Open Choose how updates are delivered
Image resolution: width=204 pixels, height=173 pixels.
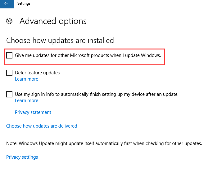42,126
